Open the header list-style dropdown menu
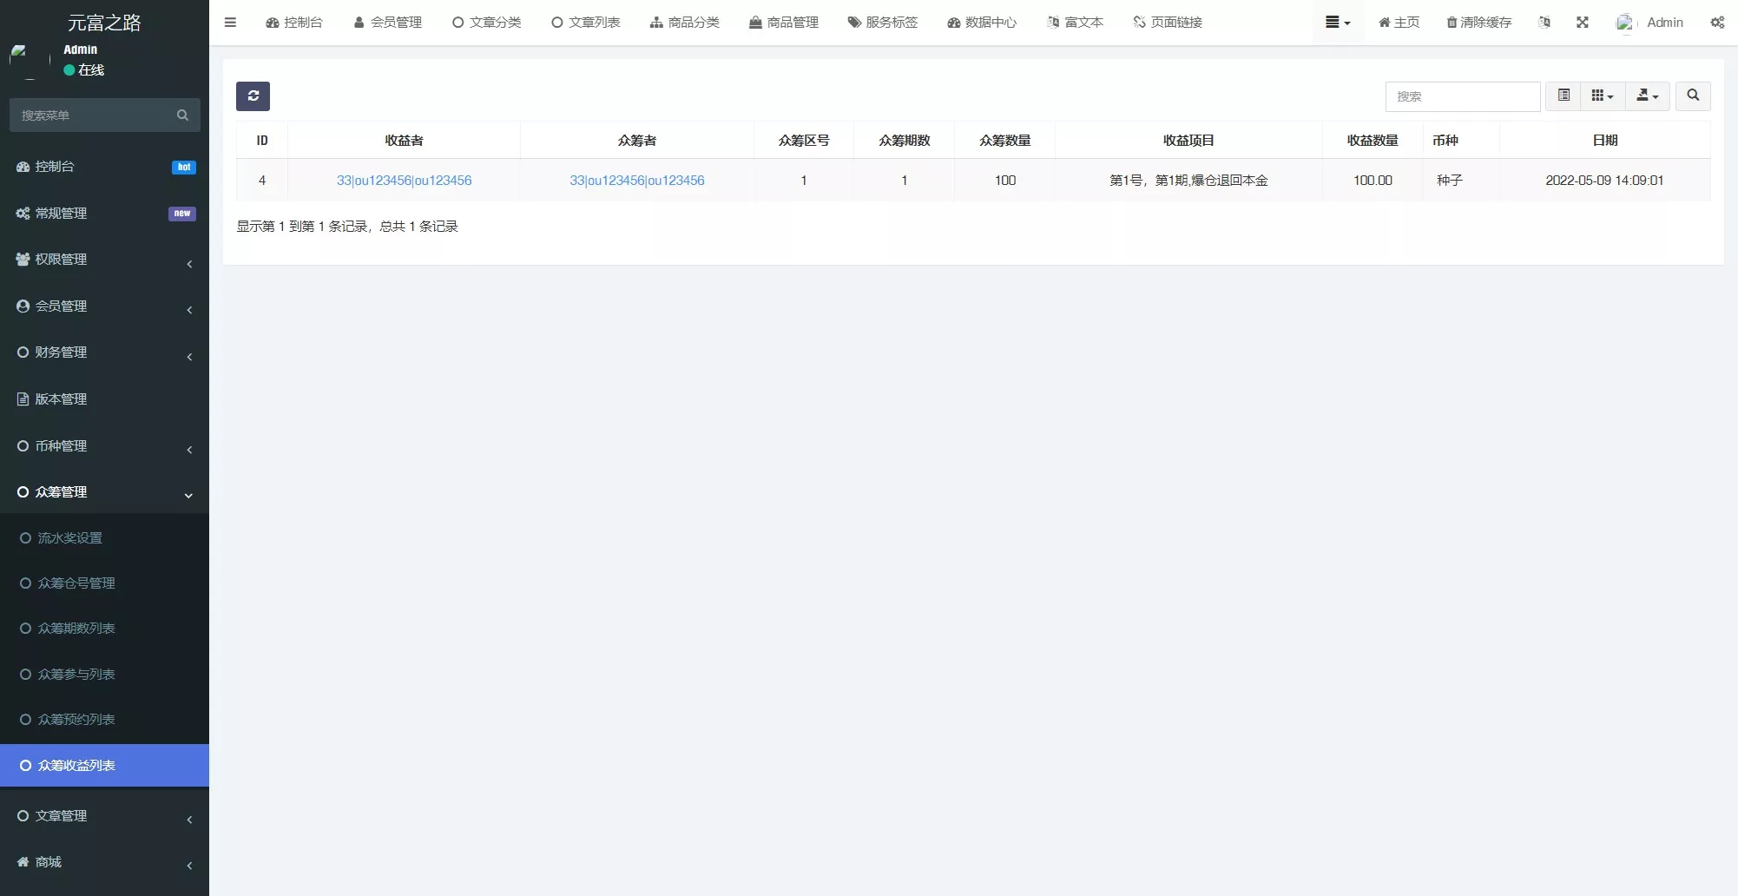The height and width of the screenshot is (896, 1738). point(1337,23)
